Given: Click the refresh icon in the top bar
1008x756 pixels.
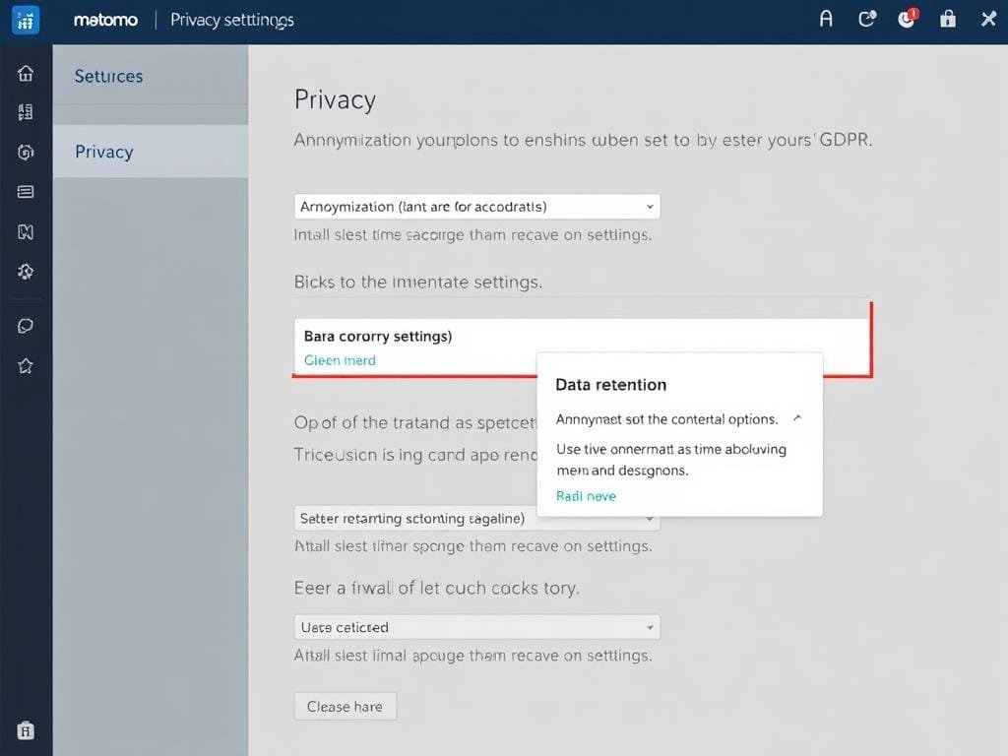Looking at the screenshot, I should pyautogui.click(x=867, y=19).
